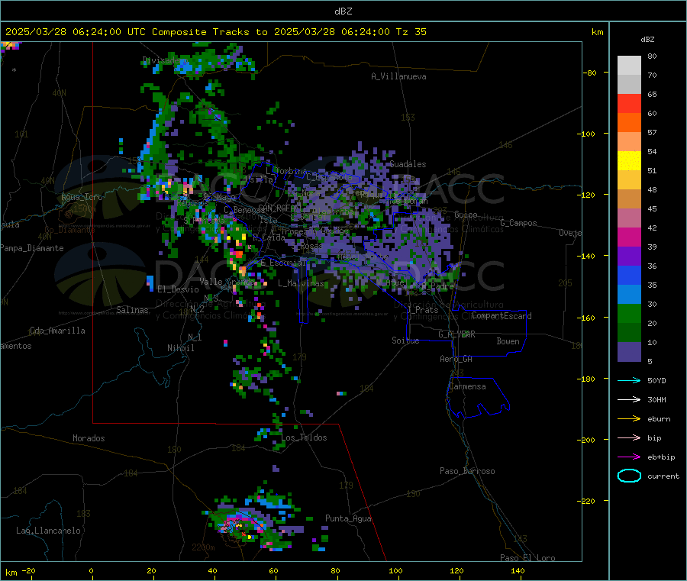Click the 'CompantEscard' map label
This screenshot has height=581, width=687.
[502, 316]
